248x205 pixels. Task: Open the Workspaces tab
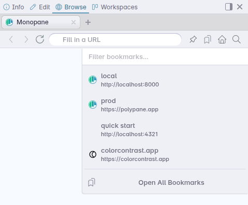(115, 7)
